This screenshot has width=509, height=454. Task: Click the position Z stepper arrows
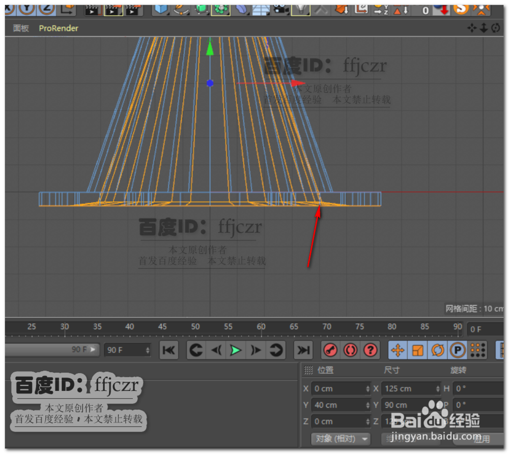(x=368, y=421)
